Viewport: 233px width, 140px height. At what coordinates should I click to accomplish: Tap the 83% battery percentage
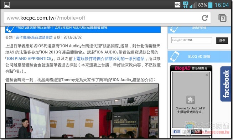tap(202, 5)
